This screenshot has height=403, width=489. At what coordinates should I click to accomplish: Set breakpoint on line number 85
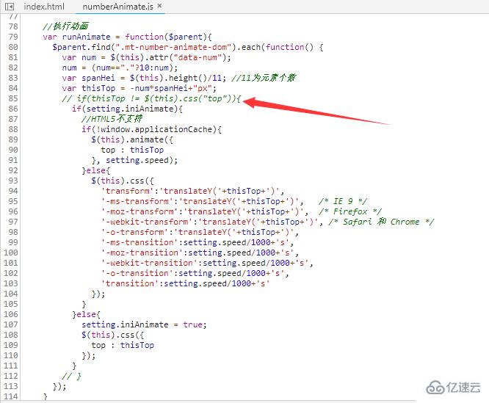pyautogui.click(x=13, y=98)
